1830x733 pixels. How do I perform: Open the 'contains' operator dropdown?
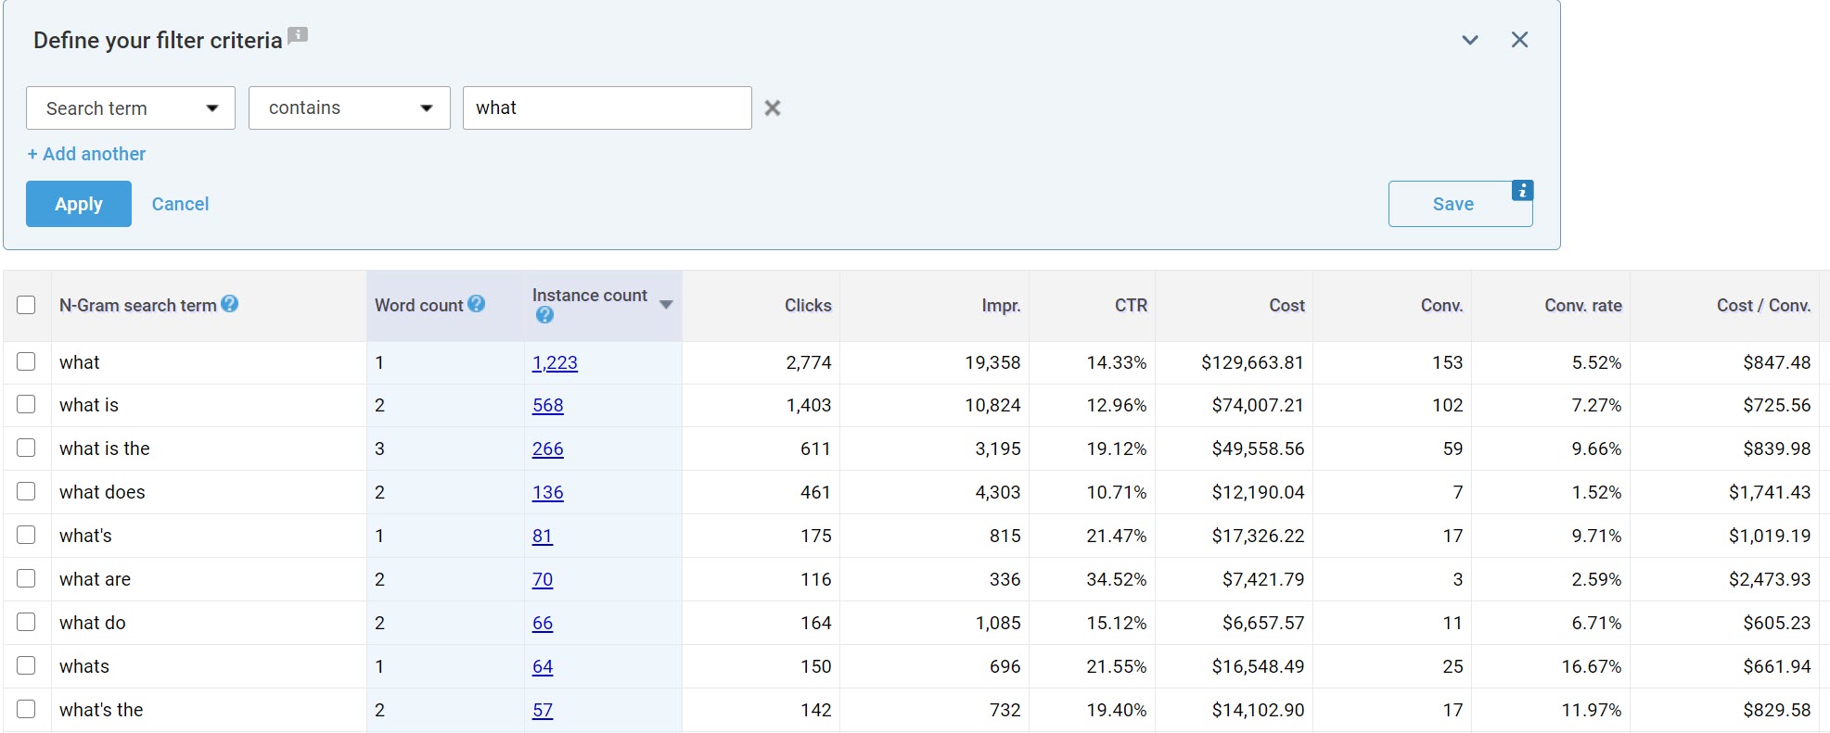[350, 108]
